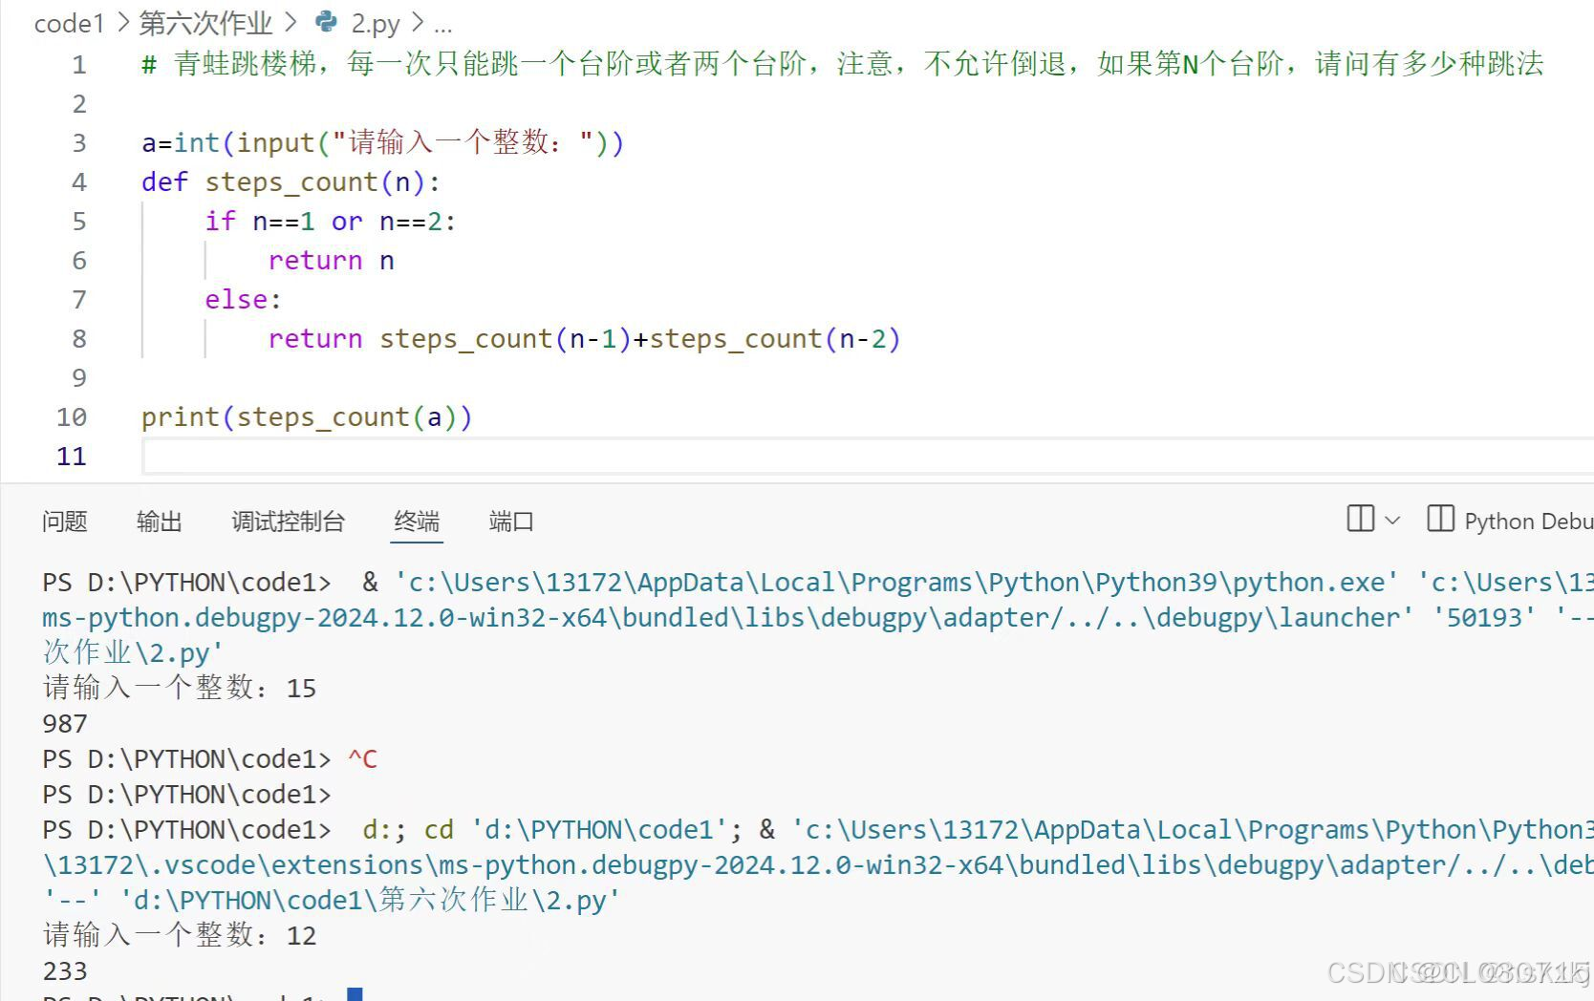Viewport: 1594px width, 1001px height.
Task: Click the recursive return statement on line 8
Action: point(584,339)
